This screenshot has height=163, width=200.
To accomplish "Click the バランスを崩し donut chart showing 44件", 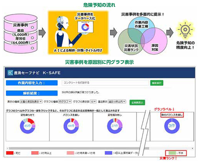I will 71,126.
